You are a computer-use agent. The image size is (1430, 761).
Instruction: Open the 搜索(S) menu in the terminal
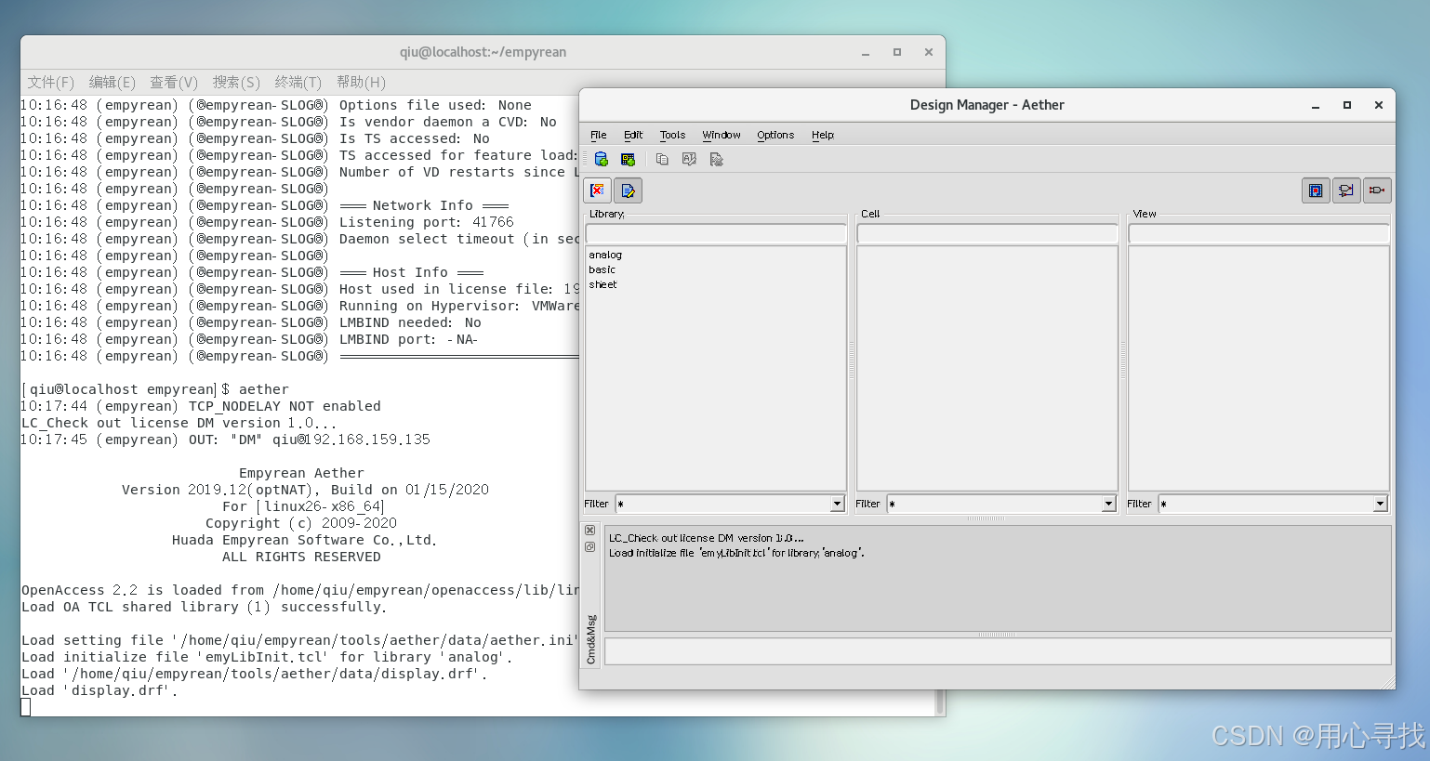[x=236, y=83]
